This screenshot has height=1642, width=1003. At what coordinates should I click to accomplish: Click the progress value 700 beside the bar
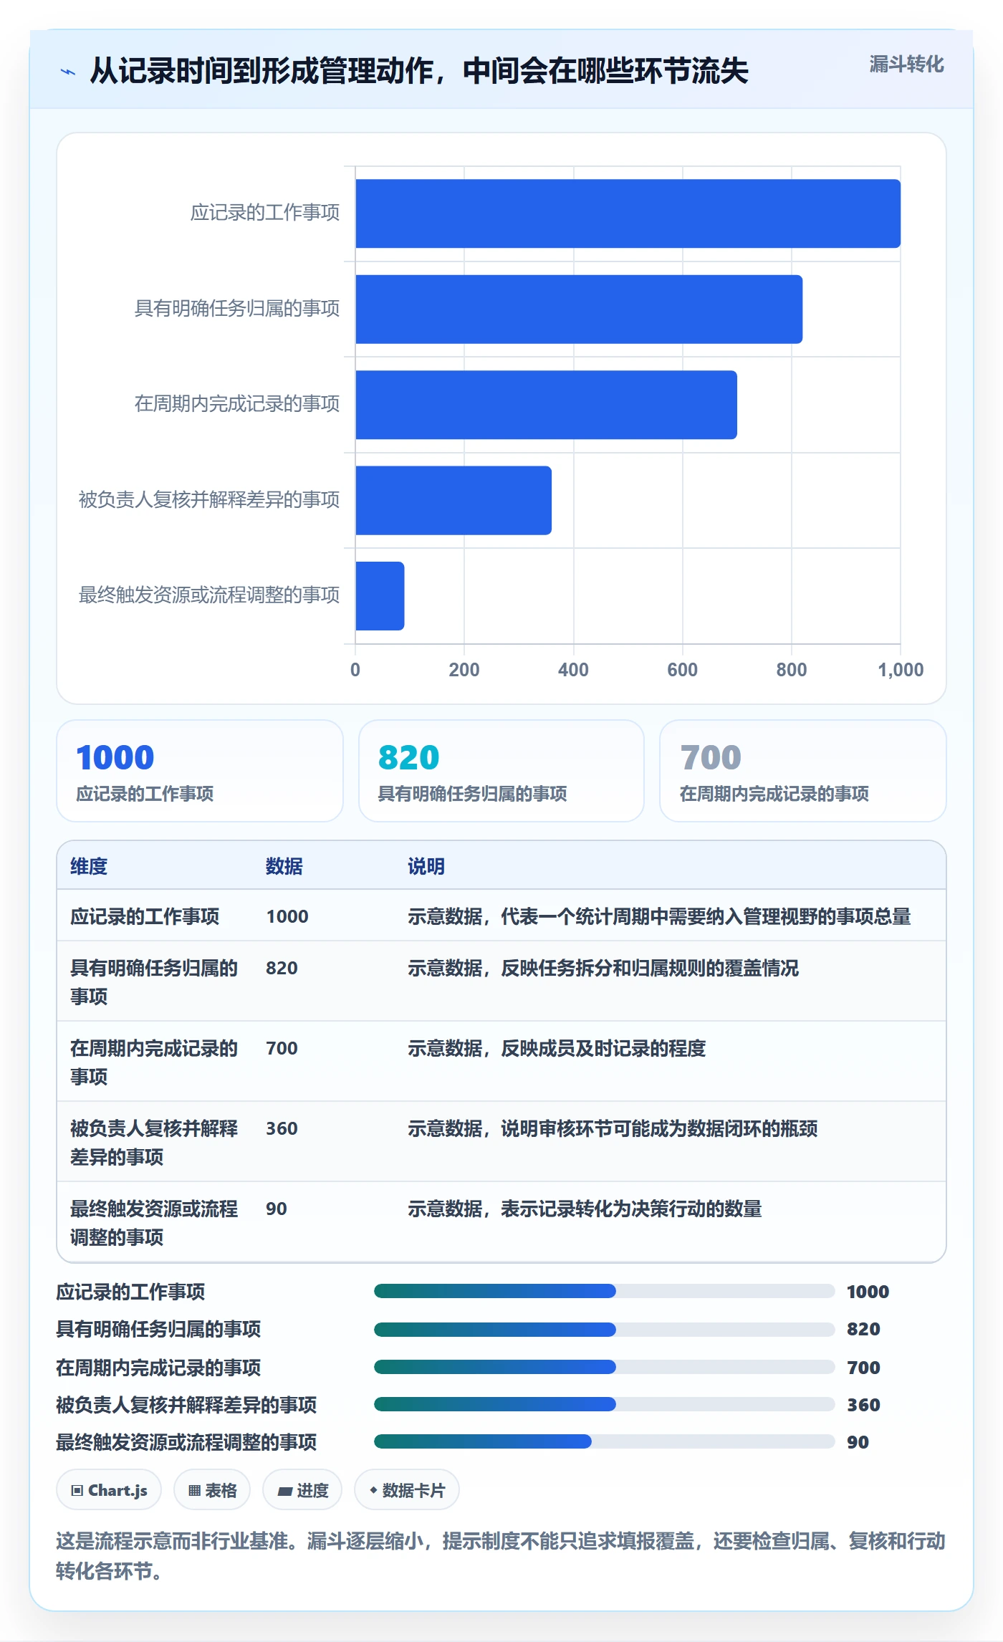[x=863, y=1368]
